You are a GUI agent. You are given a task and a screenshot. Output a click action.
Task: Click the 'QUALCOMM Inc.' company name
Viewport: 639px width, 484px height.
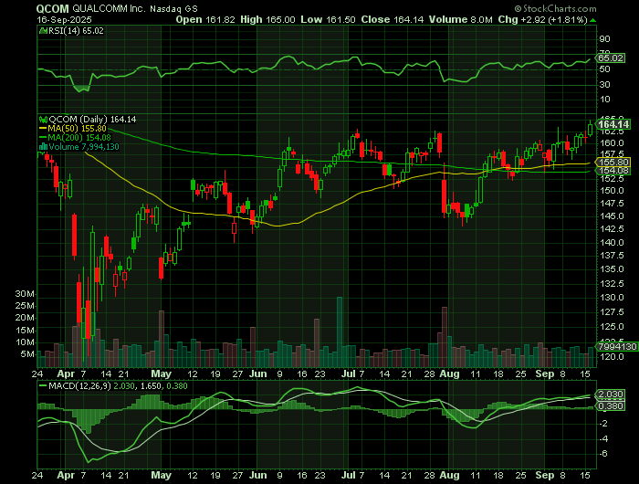click(109, 8)
